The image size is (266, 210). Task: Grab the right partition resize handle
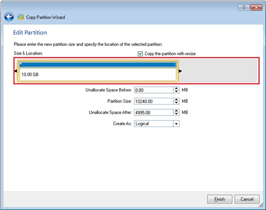(180, 71)
